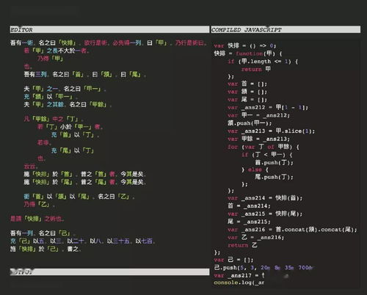The height and width of the screenshot is (295, 367).
Task: Click the editor line 乃得「甲」
Action: (x=51, y=59)
